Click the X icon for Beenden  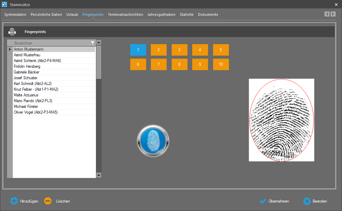click(x=307, y=201)
